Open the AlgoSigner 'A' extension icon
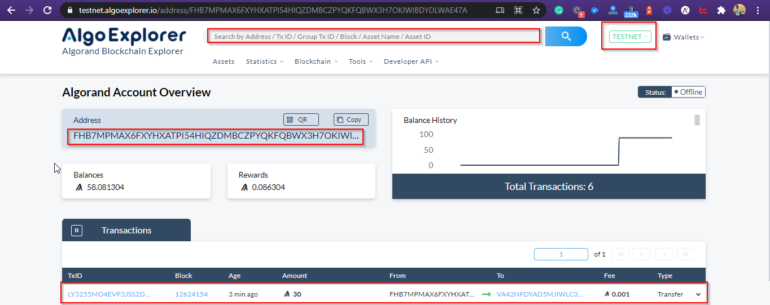The height and width of the screenshot is (305, 770). click(x=685, y=10)
